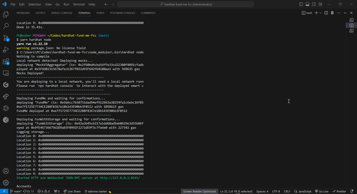The image size is (357, 194).
Task: Split the terminal pane
Action: [326, 13]
